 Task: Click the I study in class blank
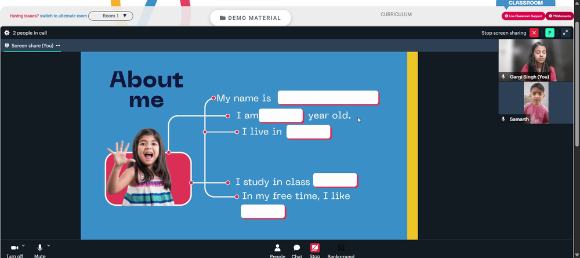point(335,180)
